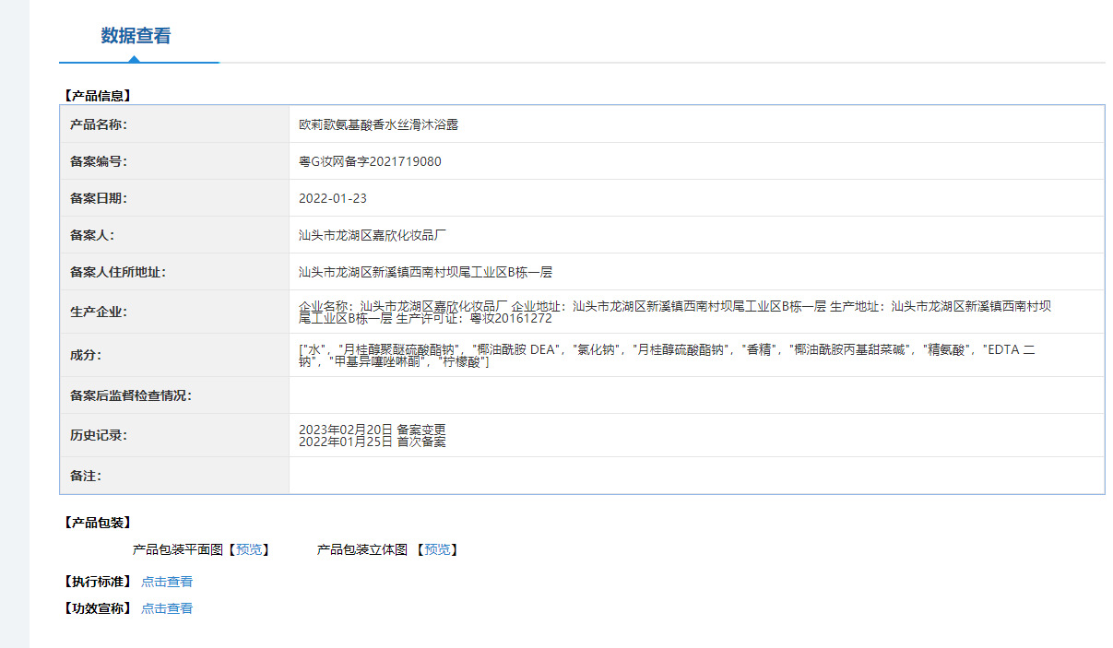
Task: Click the 【产品信息】 section heading
Action: tap(97, 95)
